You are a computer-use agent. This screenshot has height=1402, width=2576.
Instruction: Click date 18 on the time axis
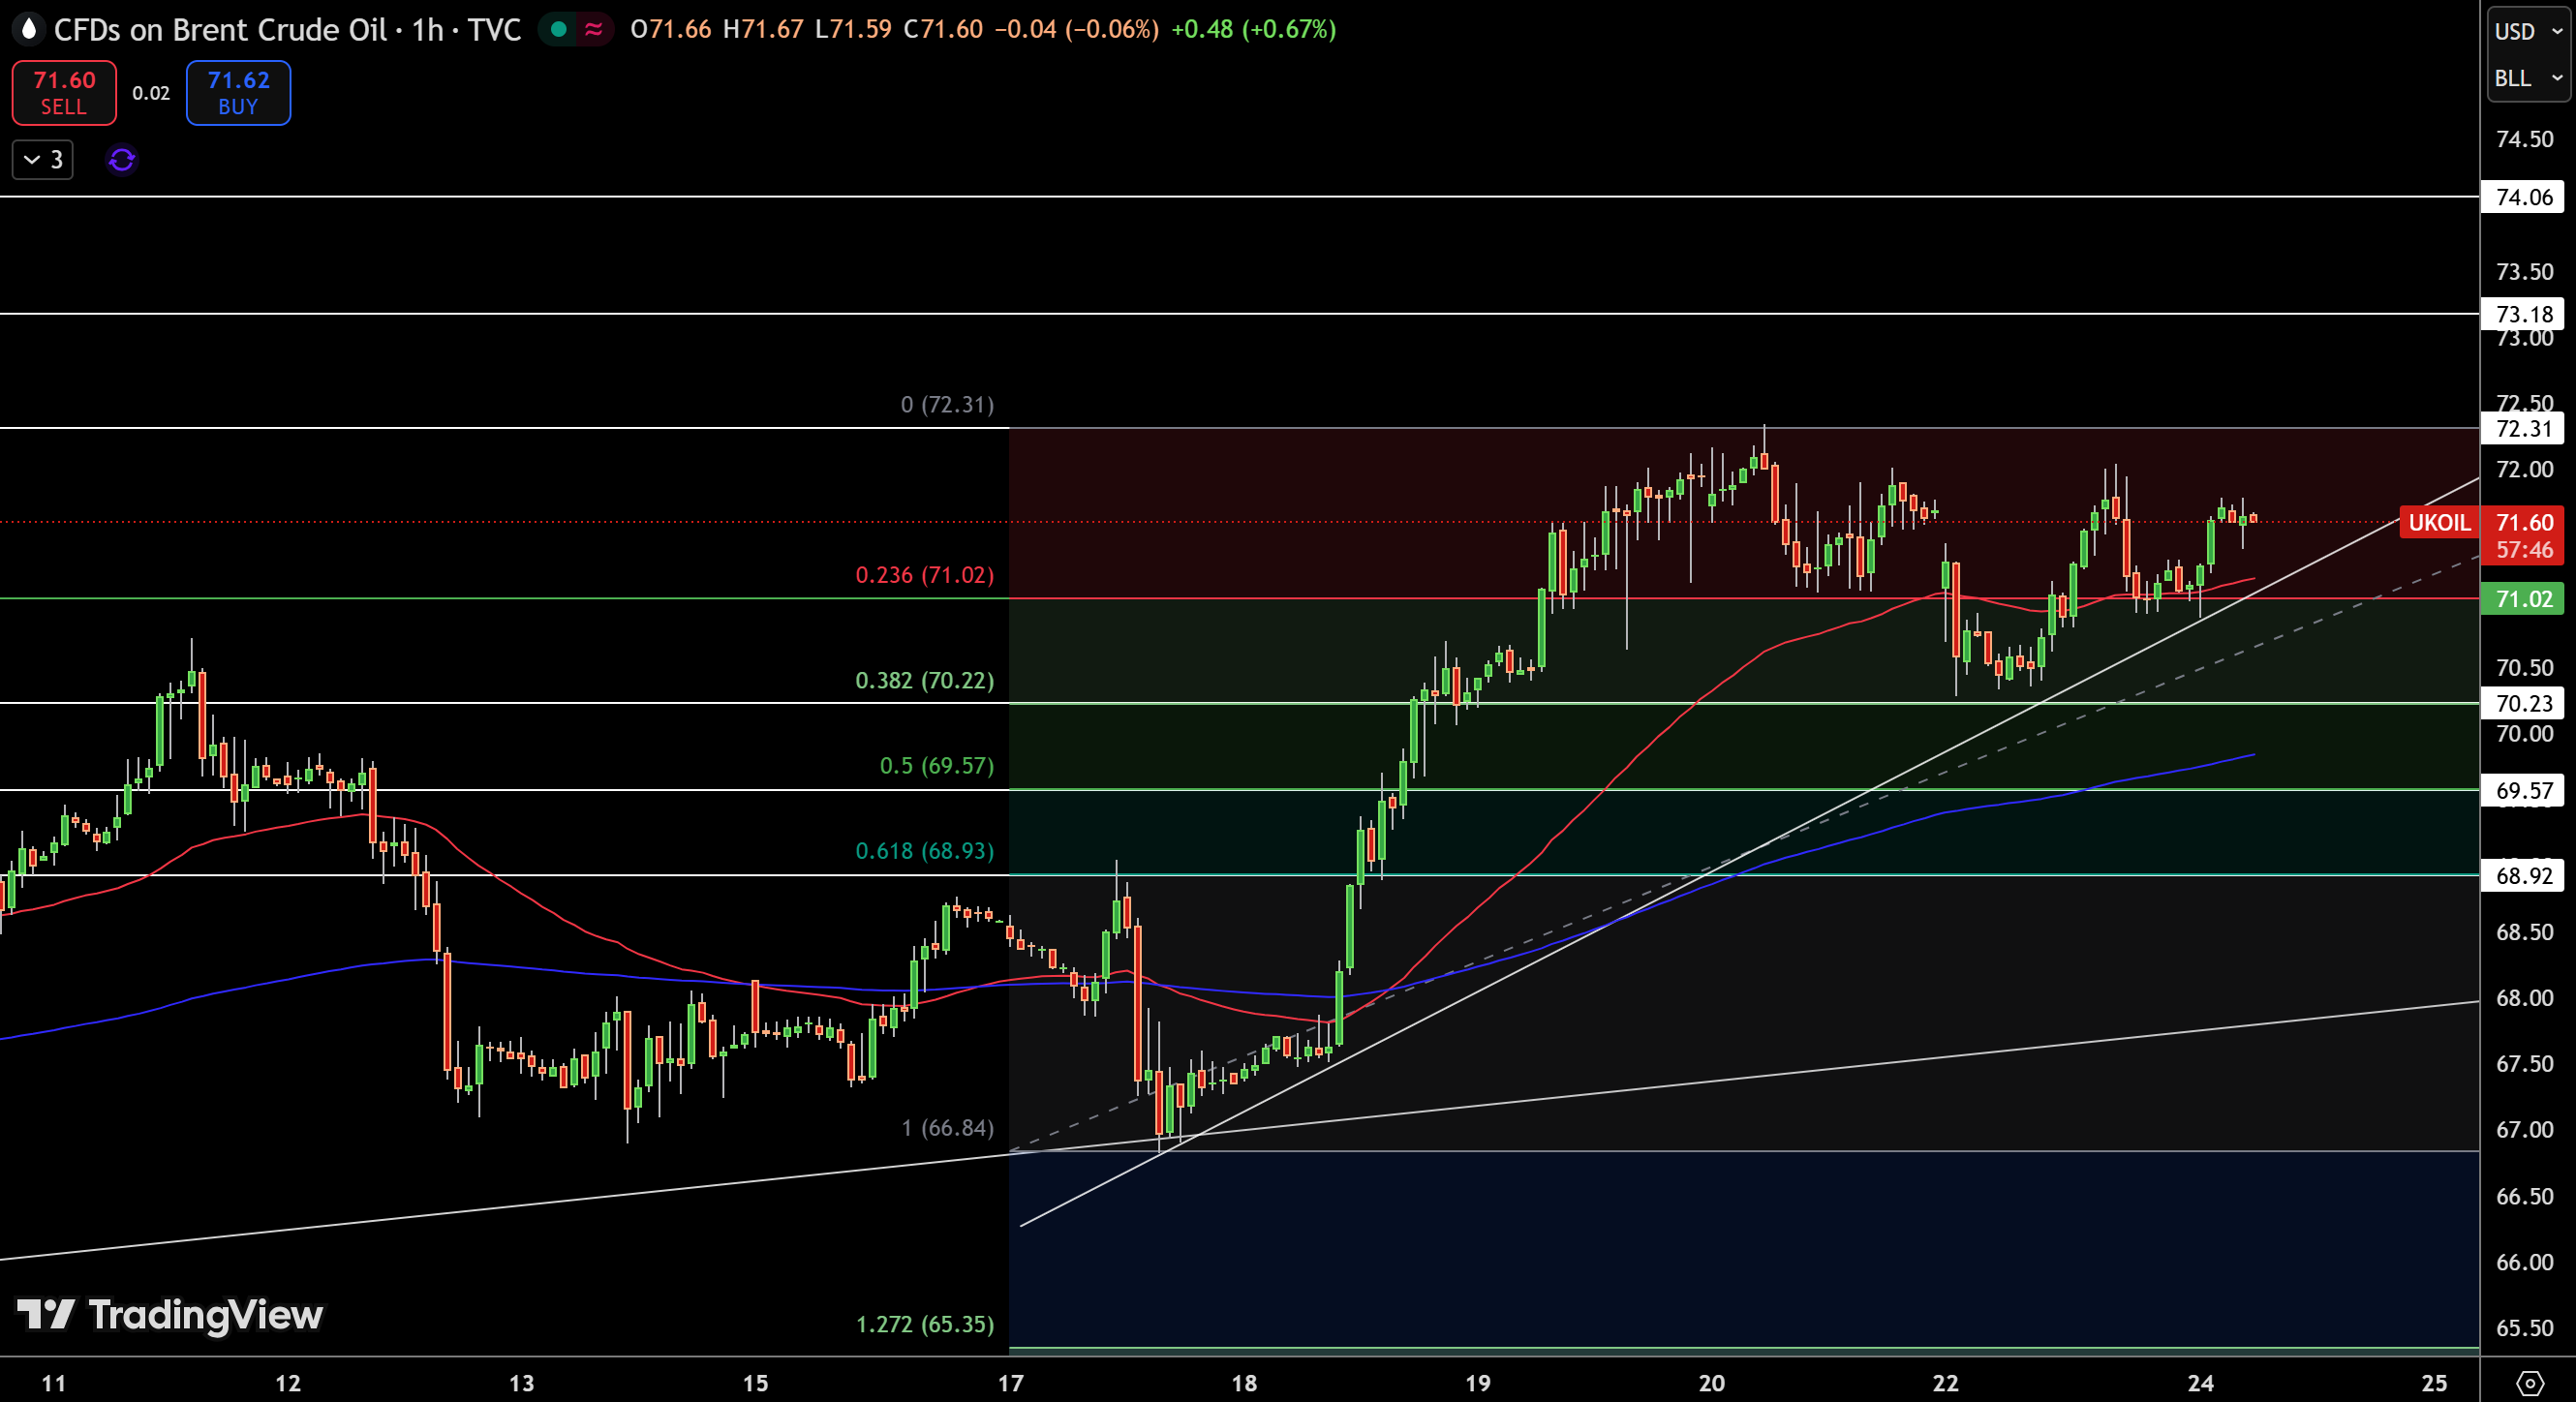(1244, 1383)
